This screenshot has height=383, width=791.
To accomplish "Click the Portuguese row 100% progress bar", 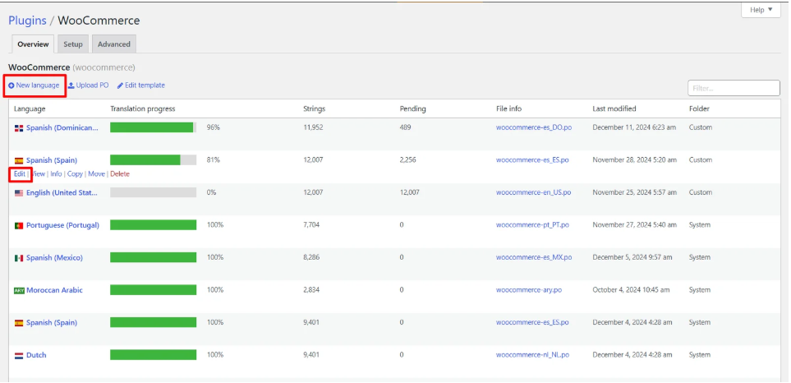I will [x=154, y=225].
